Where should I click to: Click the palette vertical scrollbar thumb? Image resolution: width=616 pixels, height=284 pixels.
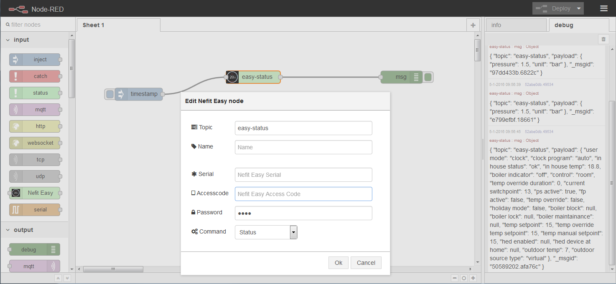[72, 68]
